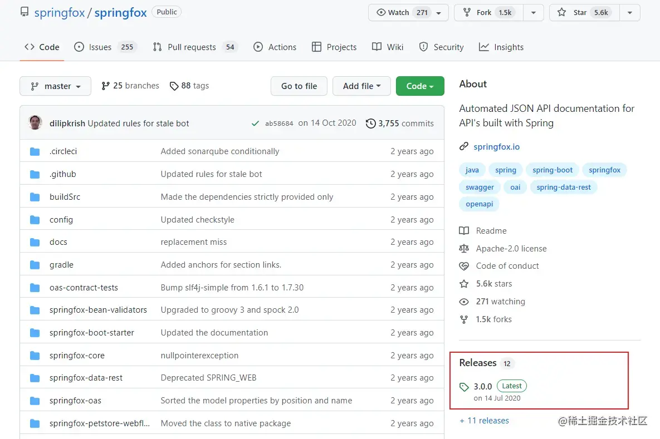Screen dimensions: 660x439
Task: Switch to the Code tab
Action: point(42,47)
